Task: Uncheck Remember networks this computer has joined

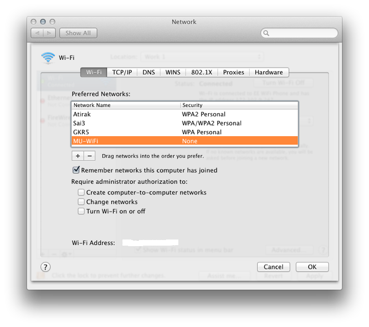Action: (x=76, y=170)
